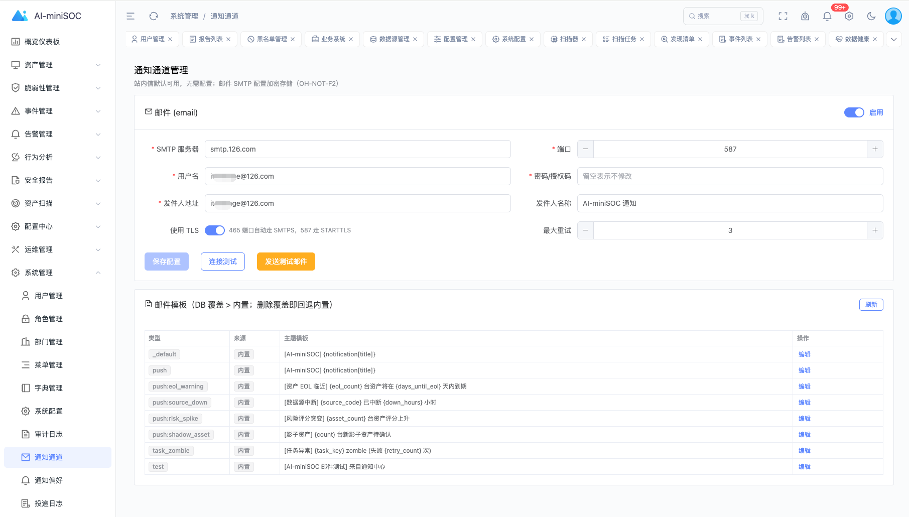
Task: Close the 用户管理 tab
Action: click(170, 39)
